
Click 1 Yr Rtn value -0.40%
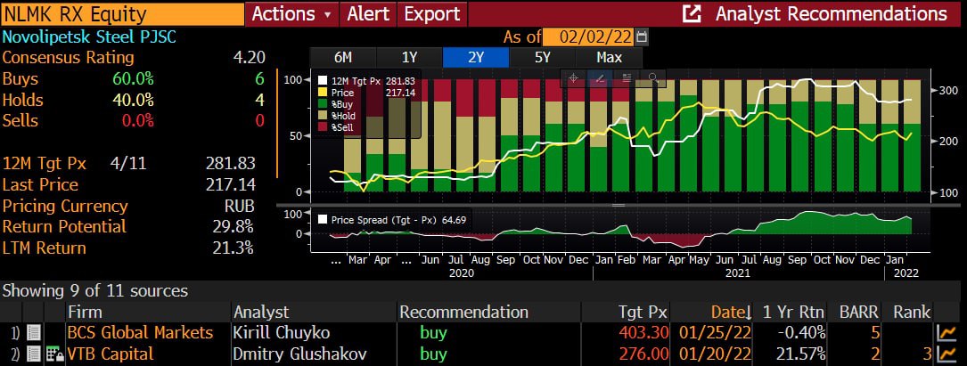pyautogui.click(x=799, y=333)
